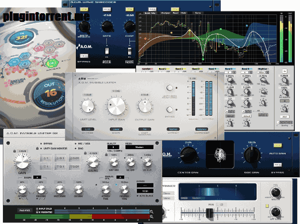Click the OUTPUT GAIN knob in Invisible Limiter
This screenshot has width=300, height=224.
pyautogui.click(x=145, y=106)
